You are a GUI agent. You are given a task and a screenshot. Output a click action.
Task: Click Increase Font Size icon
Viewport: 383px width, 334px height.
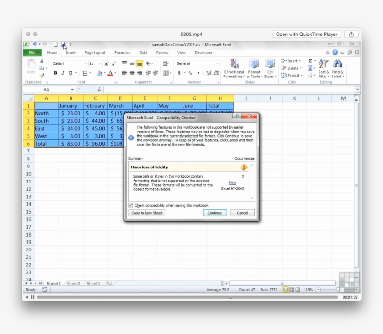point(106,64)
